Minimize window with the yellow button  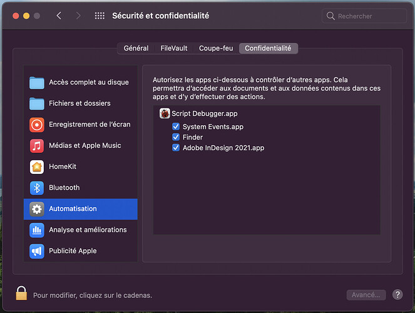pyautogui.click(x=26, y=16)
